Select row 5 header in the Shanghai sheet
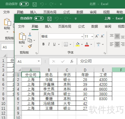This screenshot has height=119, width=125. 18,94
